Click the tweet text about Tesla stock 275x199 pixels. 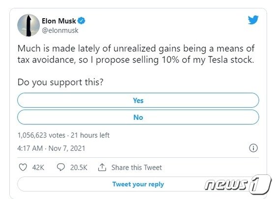136,54
